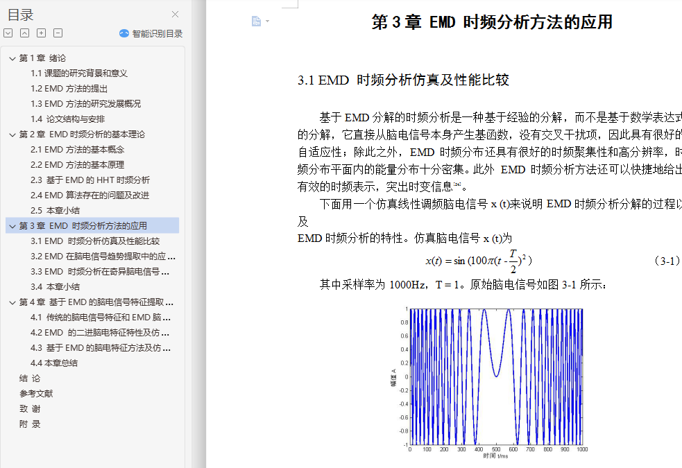Go to 第2章 EMD时频分析的基本理论
This screenshot has width=682, height=468.
pyautogui.click(x=82, y=135)
